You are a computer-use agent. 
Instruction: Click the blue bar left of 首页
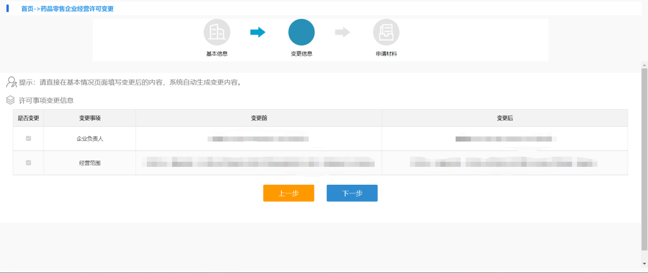pyautogui.click(x=7, y=9)
